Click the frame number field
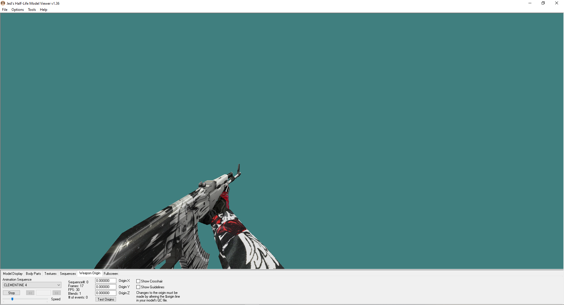The width and height of the screenshot is (564, 305). click(x=43, y=293)
